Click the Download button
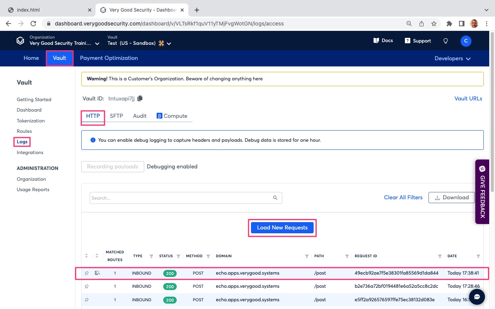Viewport: 495px width, 309px height. coord(452,197)
